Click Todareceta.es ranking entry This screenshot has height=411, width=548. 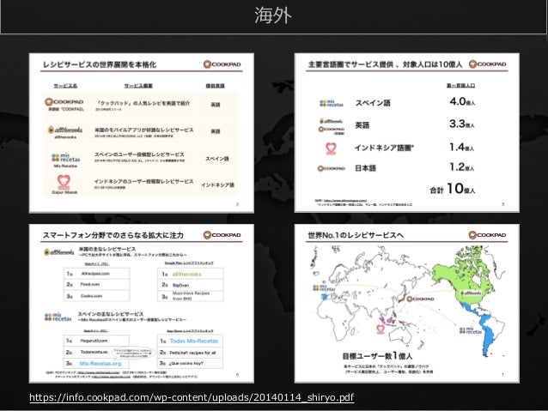(x=94, y=352)
